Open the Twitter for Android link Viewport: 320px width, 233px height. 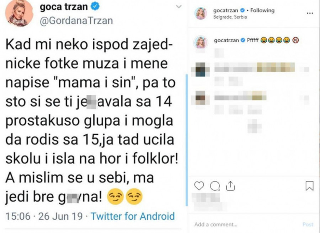[133, 216]
